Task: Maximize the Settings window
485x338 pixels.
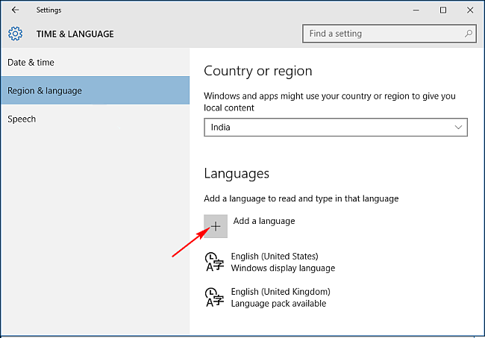Action: click(443, 10)
